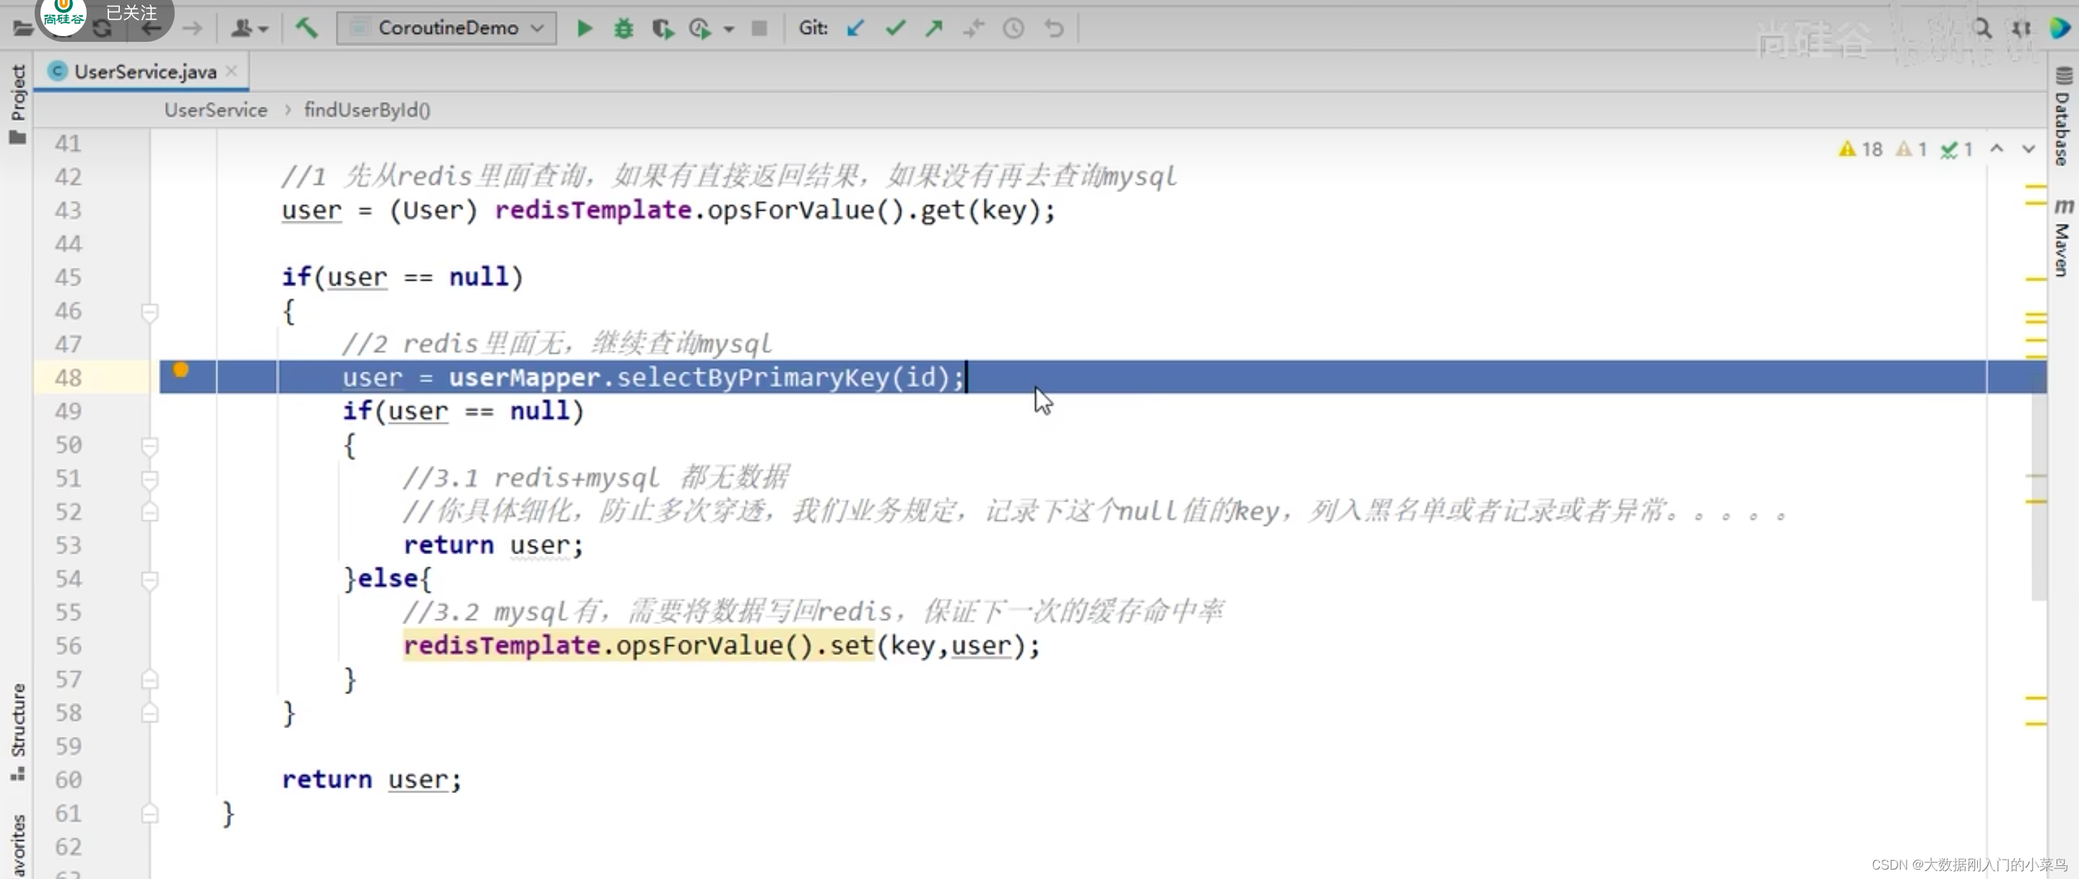Click the yellow lightbulb on line 48
The width and height of the screenshot is (2079, 879).
coord(180,369)
